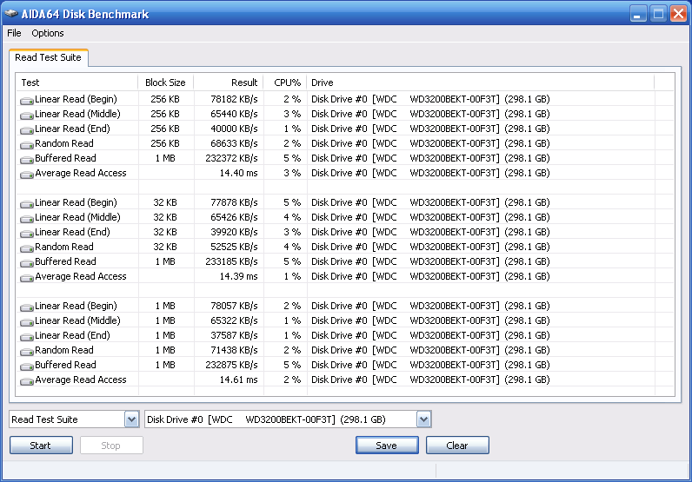Click drive icon of 32 KB Linear Read (Begin)
Viewport: 692px width, 482px height.
(27, 204)
